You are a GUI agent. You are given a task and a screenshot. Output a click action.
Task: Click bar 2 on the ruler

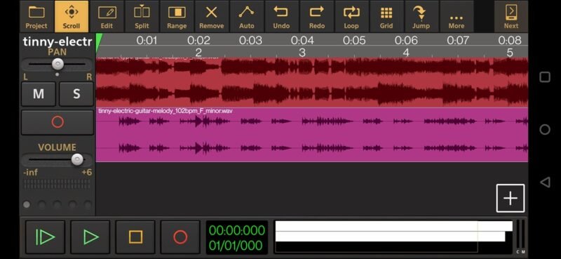point(198,53)
